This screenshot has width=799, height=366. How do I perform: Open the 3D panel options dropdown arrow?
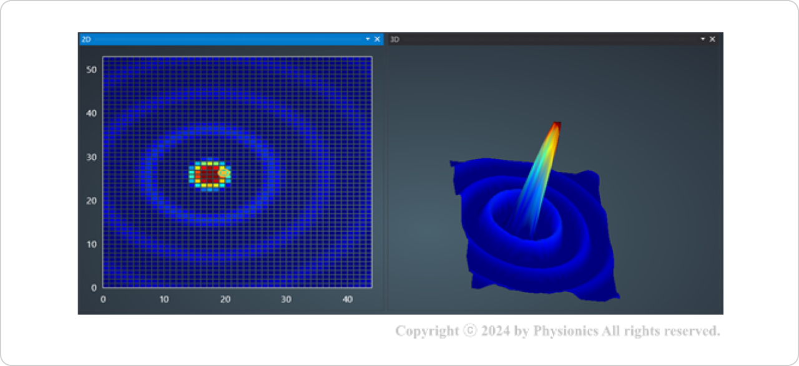coord(703,39)
